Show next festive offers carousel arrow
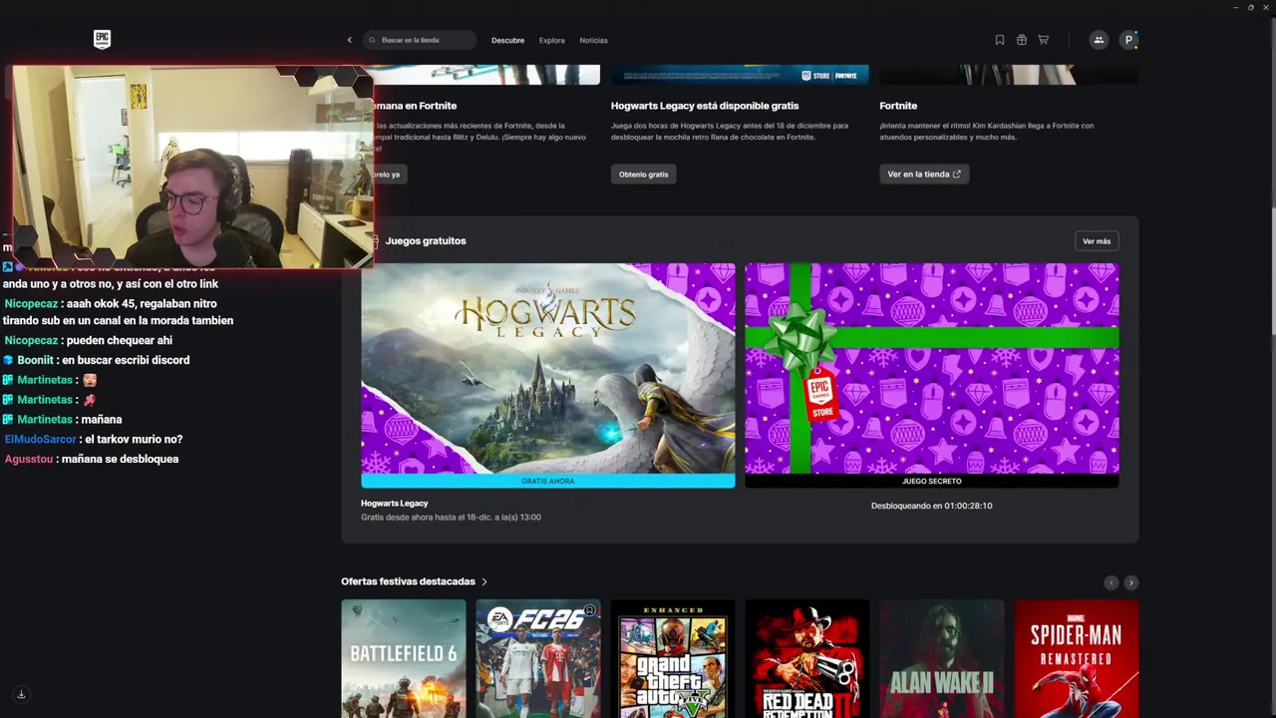1276x718 pixels. pyautogui.click(x=1130, y=582)
